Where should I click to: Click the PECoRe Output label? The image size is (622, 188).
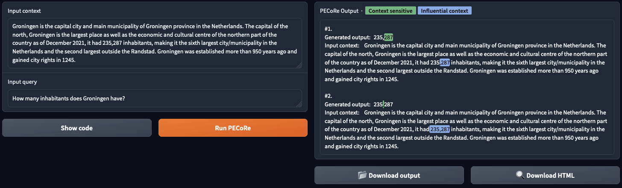(x=339, y=11)
